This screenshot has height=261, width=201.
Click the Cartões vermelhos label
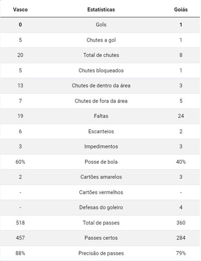101,192
